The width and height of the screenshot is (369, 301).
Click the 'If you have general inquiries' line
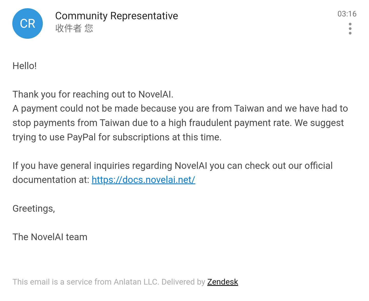click(x=172, y=166)
